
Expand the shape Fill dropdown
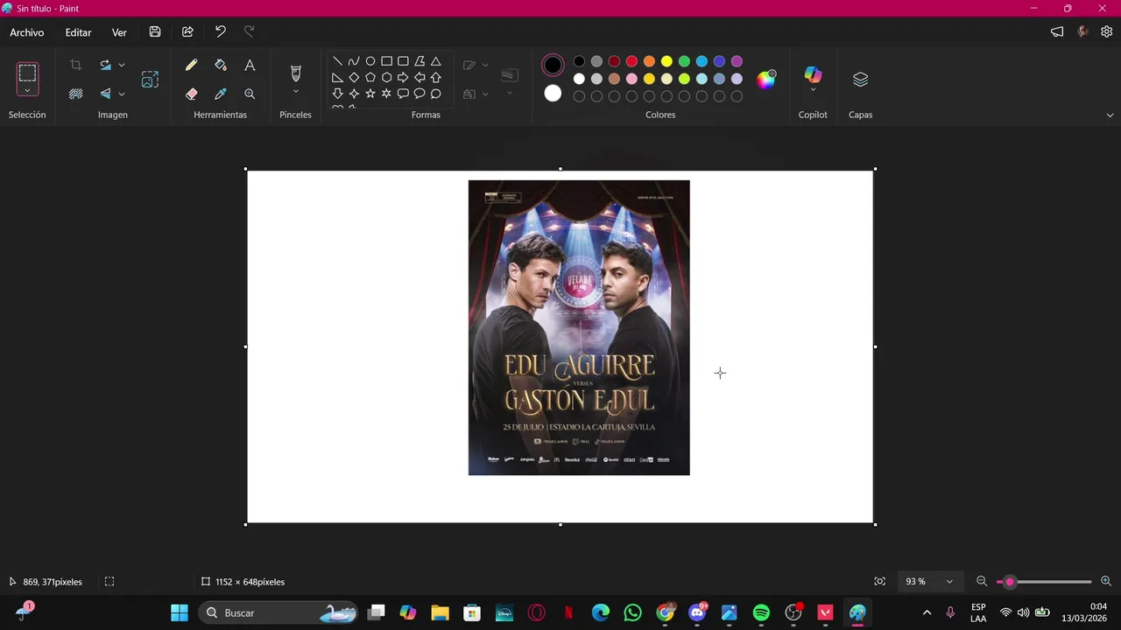pyautogui.click(x=485, y=94)
